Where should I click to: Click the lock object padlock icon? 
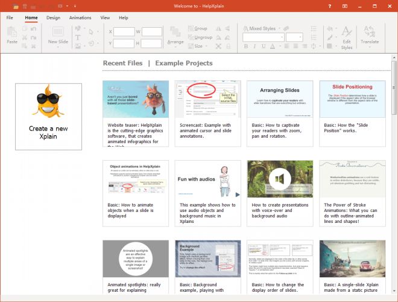tap(228, 46)
